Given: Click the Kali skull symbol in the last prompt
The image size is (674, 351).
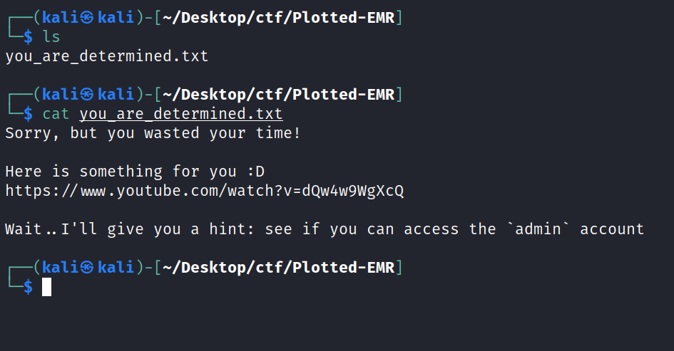Looking at the screenshot, I should coord(87,267).
